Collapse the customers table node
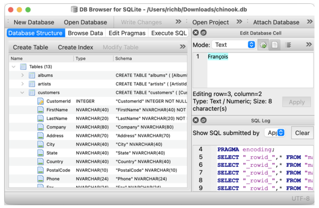Image resolution: width=319 pixels, height=208 pixels. (22, 93)
